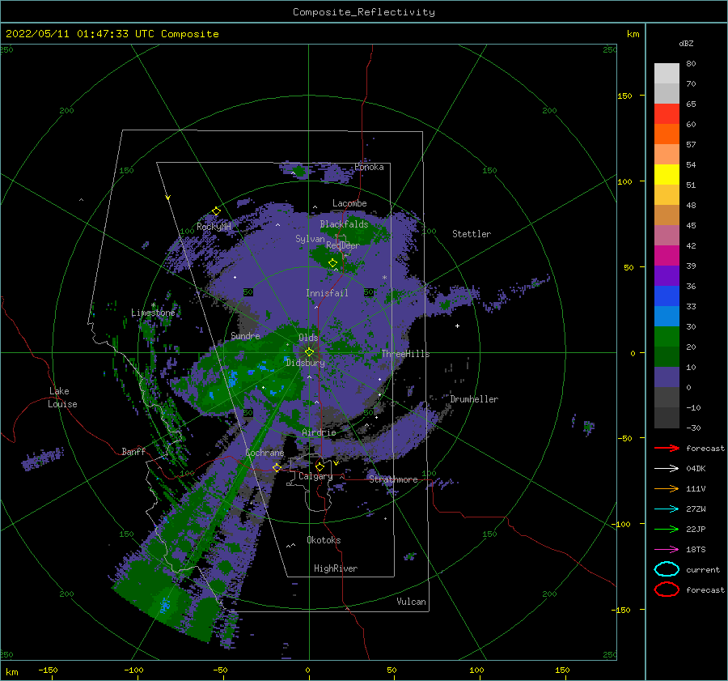Click the red forecast oval symbol
728x681 pixels.
(667, 589)
